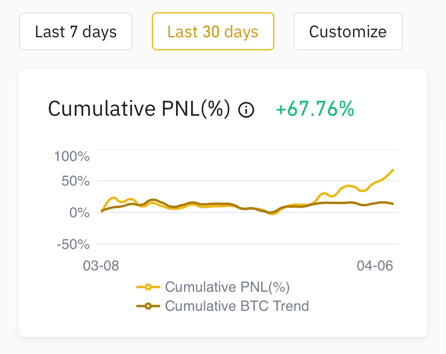
Task: Click the lowest dip of the yellow line
Action: pyautogui.click(x=272, y=213)
